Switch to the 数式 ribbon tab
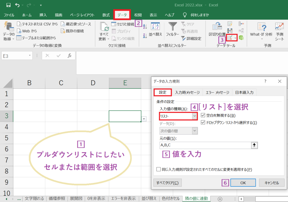Image resolution: width=288 pixels, height=202 pixels. (x=106, y=15)
